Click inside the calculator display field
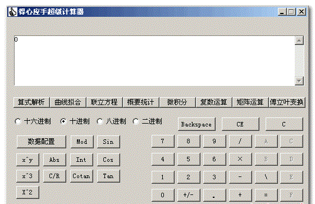315x204 pixels. 154,61
